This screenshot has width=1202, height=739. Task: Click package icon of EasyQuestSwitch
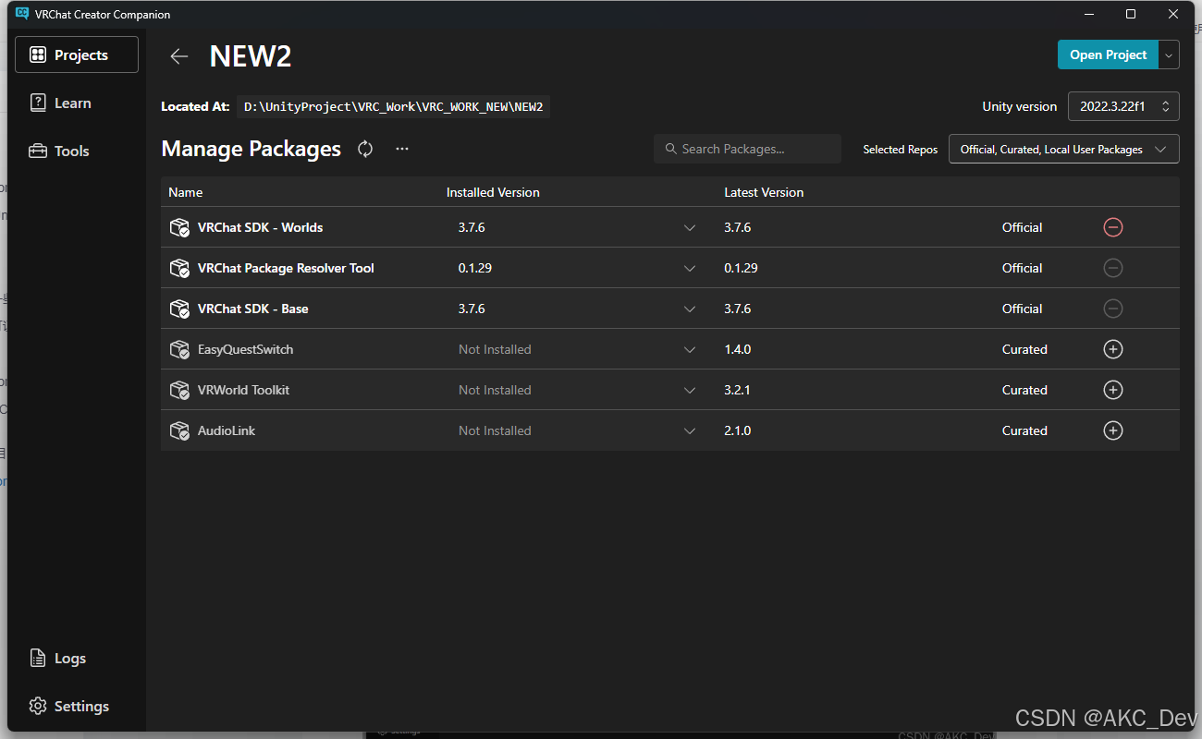[x=179, y=349]
